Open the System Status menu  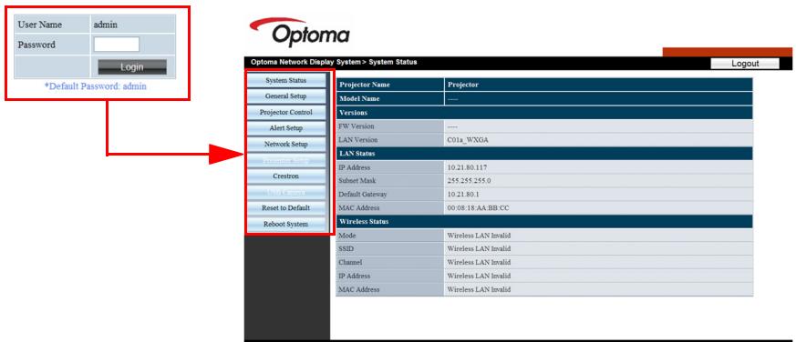click(286, 81)
